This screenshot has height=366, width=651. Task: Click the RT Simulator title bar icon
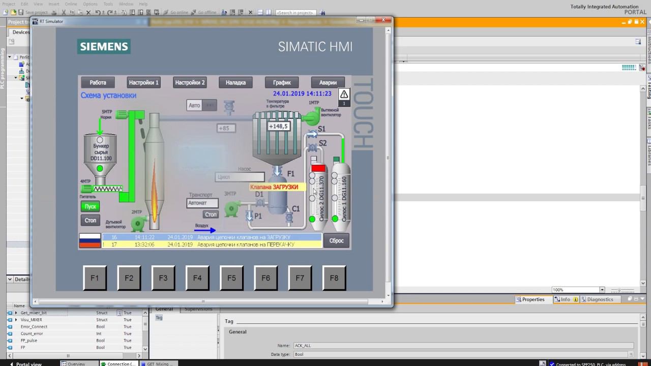pos(35,21)
